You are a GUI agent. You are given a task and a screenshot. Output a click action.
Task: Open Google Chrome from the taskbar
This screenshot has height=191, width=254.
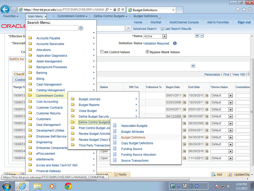(68, 185)
